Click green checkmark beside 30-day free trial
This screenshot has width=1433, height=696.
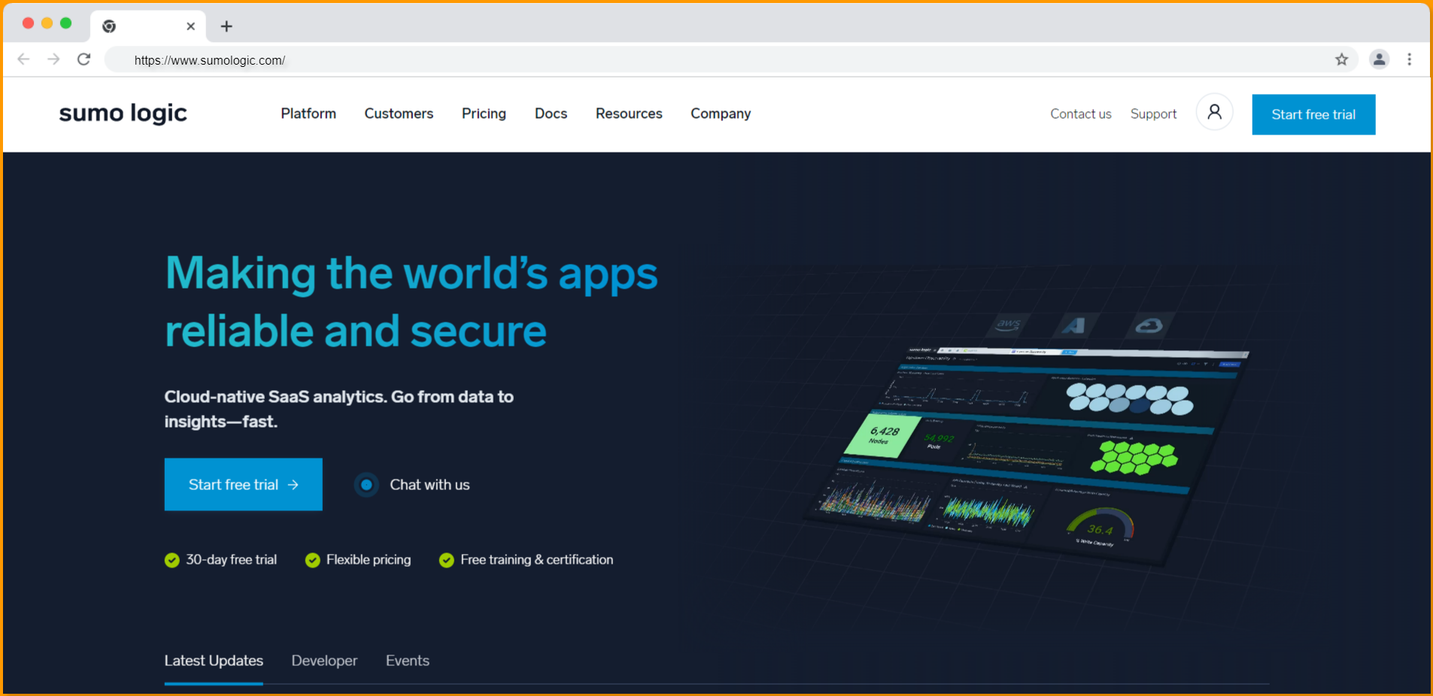(172, 560)
